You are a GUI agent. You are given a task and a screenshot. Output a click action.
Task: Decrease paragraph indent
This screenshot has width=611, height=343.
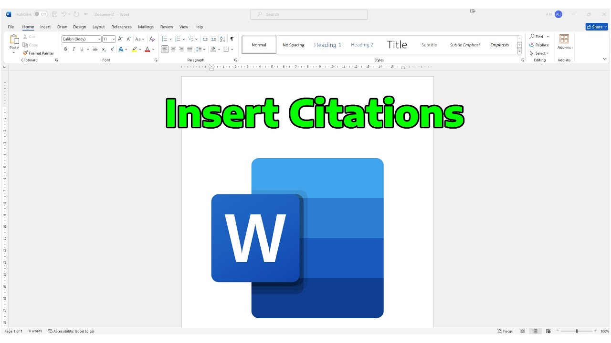tap(205, 39)
